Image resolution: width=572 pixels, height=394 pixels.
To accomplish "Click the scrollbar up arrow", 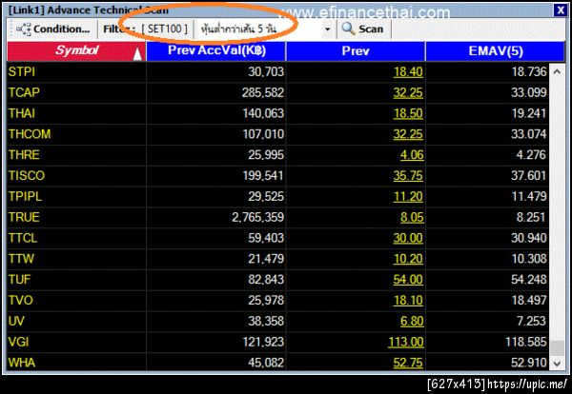I will [557, 71].
